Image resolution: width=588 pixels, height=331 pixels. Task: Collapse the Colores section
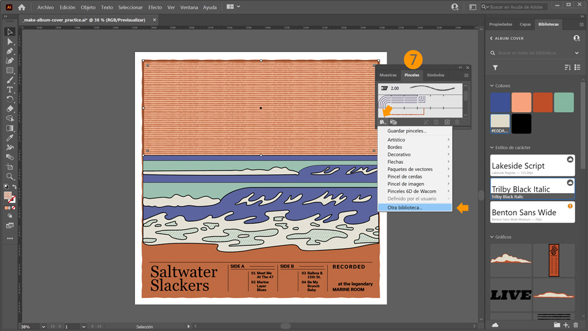pyautogui.click(x=492, y=86)
